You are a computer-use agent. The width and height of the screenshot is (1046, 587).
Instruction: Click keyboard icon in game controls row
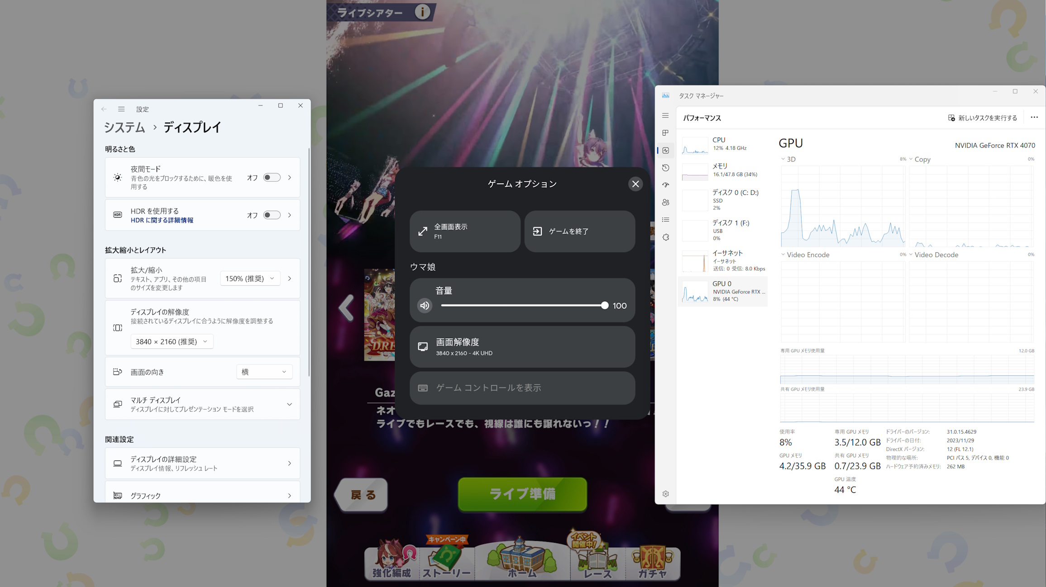point(423,388)
